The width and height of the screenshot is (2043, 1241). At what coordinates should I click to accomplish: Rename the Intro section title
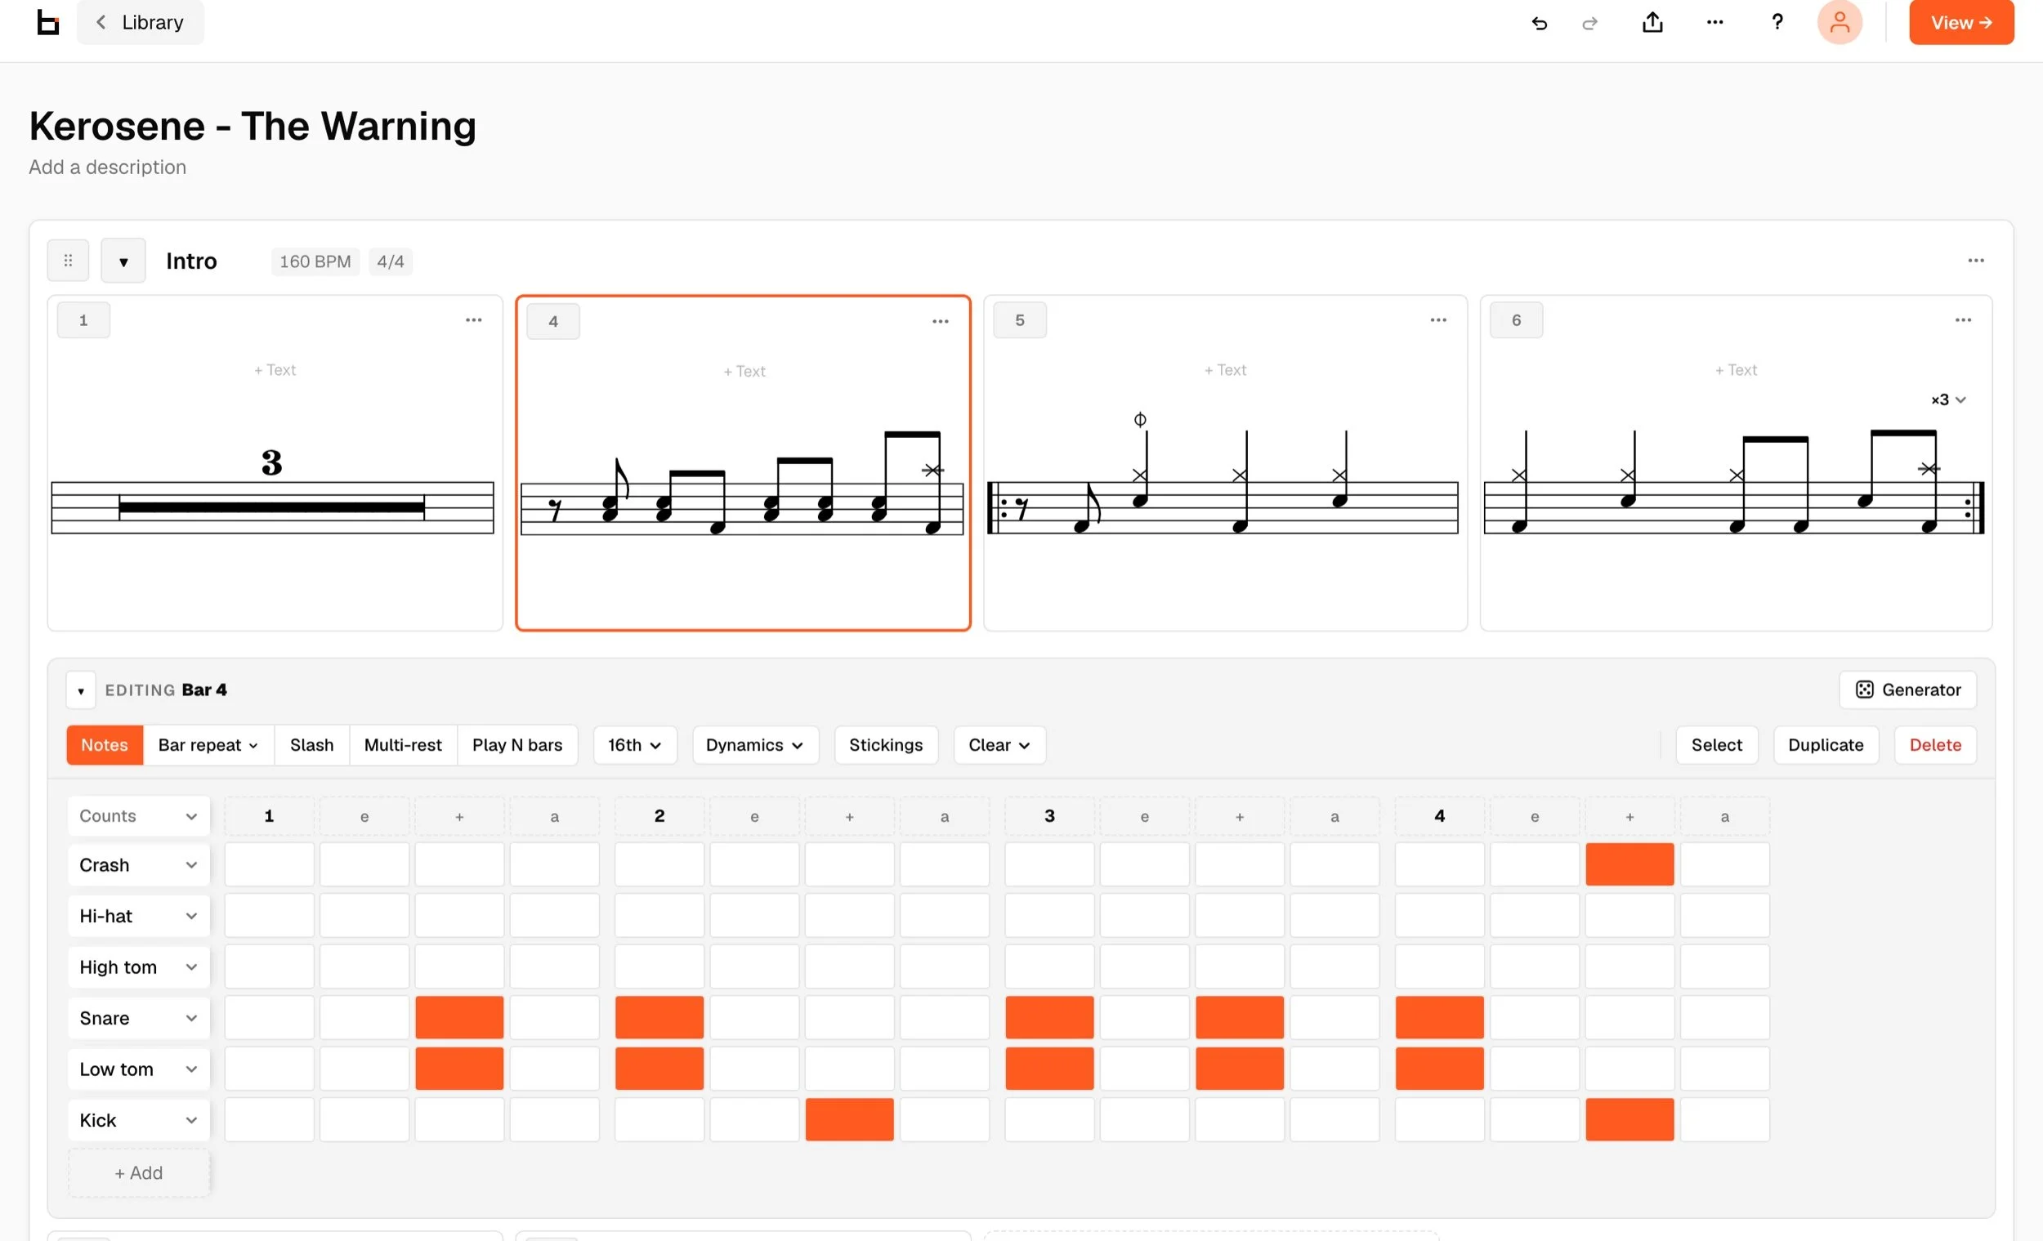tap(191, 261)
